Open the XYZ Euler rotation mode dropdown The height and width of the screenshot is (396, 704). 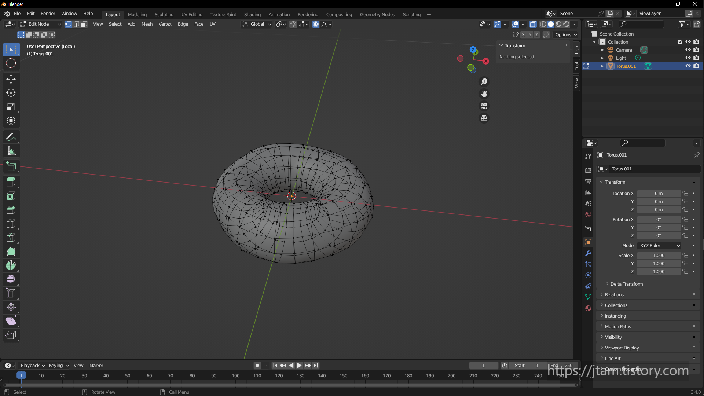click(659, 245)
